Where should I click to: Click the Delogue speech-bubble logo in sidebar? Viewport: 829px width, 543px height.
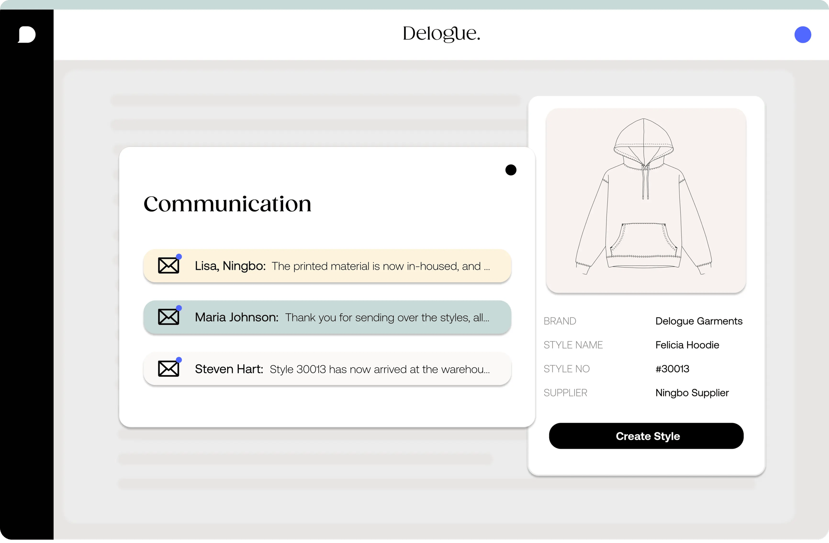(x=27, y=34)
